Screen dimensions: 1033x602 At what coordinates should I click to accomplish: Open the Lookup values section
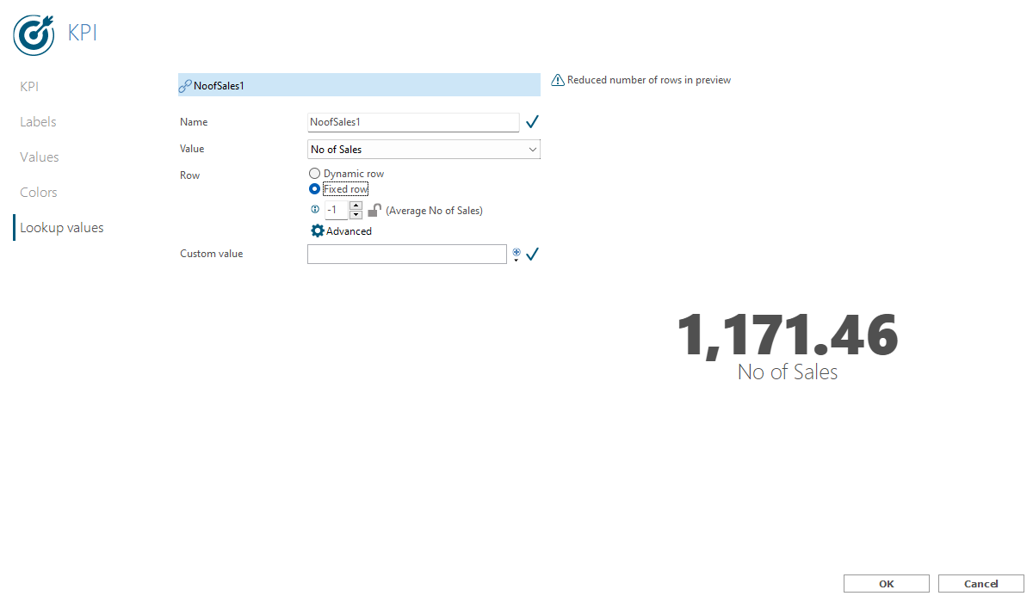pyautogui.click(x=62, y=228)
